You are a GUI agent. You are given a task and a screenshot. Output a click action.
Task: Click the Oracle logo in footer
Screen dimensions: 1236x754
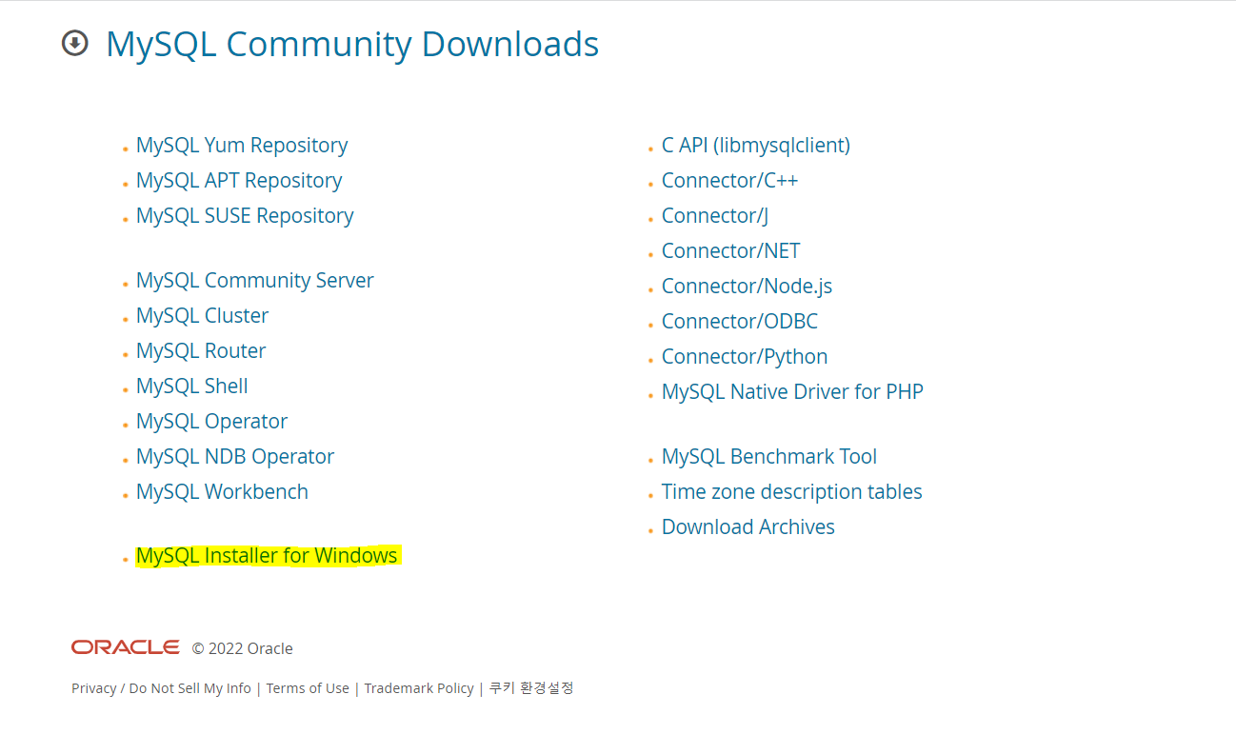click(126, 647)
